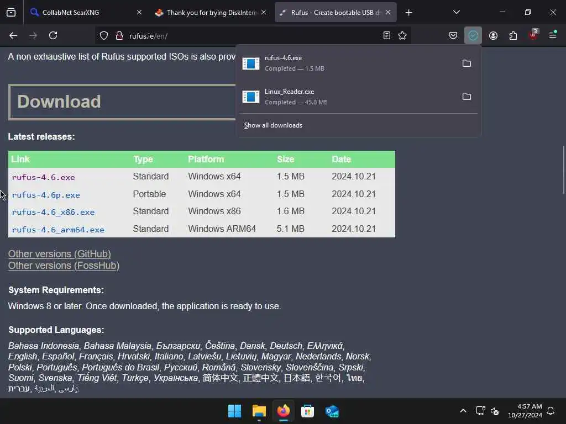Open Windows Start menu
The height and width of the screenshot is (424, 566).
[x=234, y=411]
